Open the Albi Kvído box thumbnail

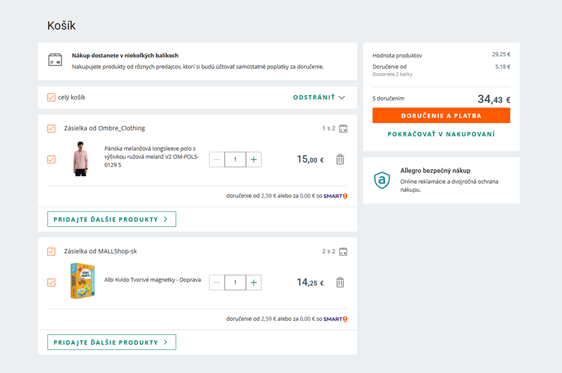point(82,281)
